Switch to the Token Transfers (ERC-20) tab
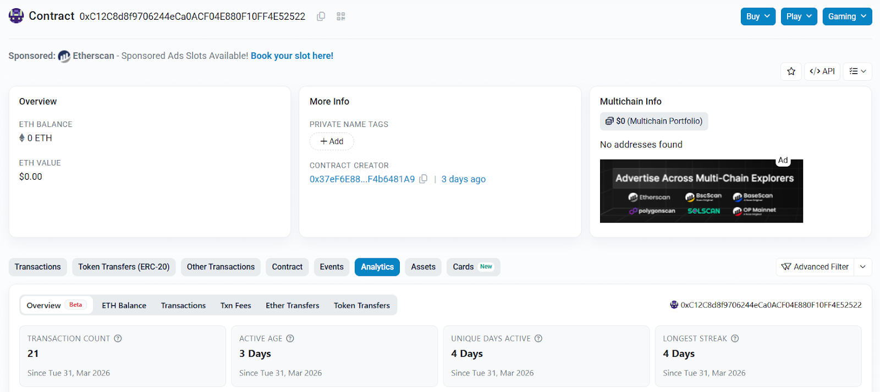This screenshot has height=392, width=880. pos(124,267)
